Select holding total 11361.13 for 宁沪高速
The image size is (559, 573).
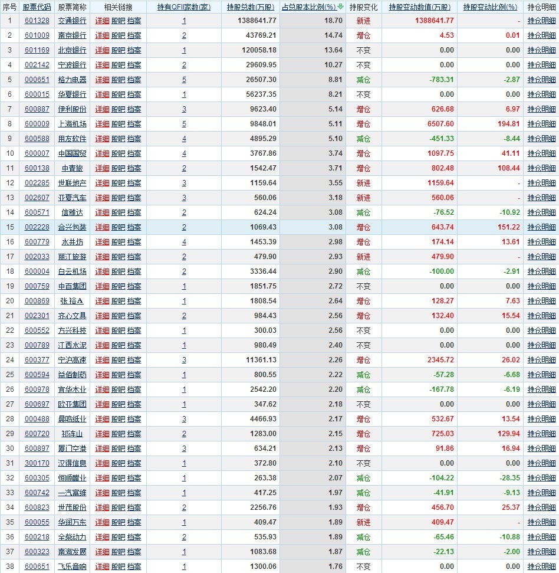click(261, 359)
